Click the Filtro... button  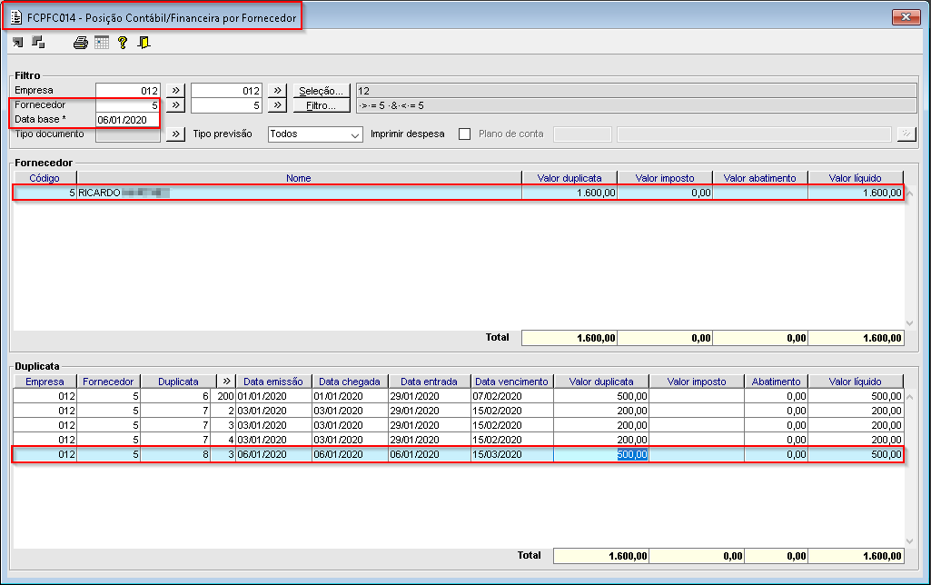tap(322, 105)
